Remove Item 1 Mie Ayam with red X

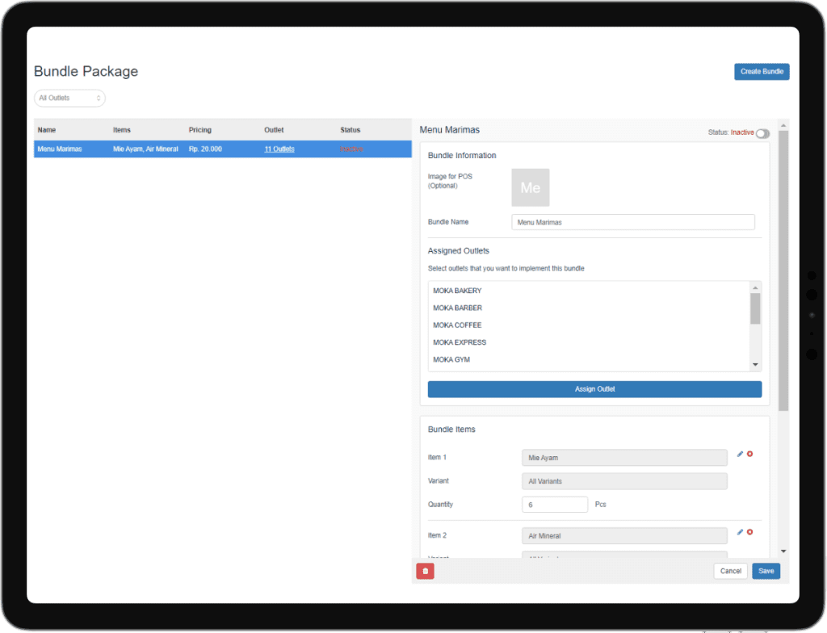749,454
